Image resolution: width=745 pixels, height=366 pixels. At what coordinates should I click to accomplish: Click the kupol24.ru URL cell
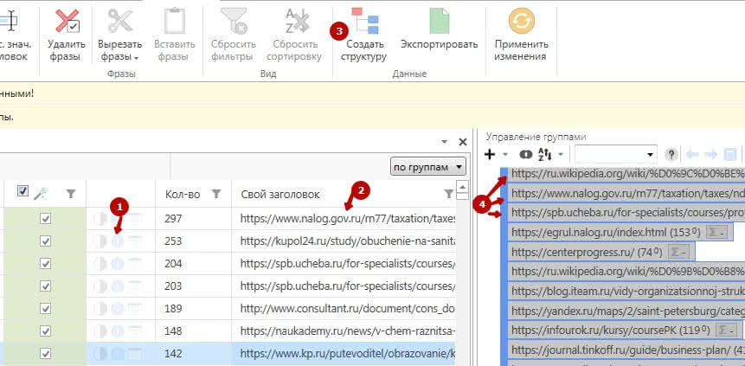344,241
